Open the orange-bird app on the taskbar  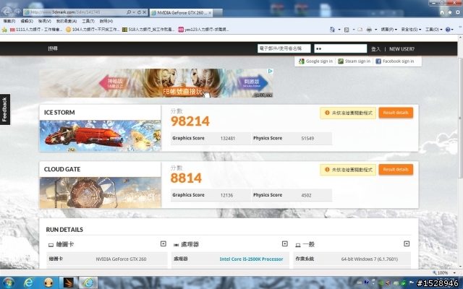68,282
